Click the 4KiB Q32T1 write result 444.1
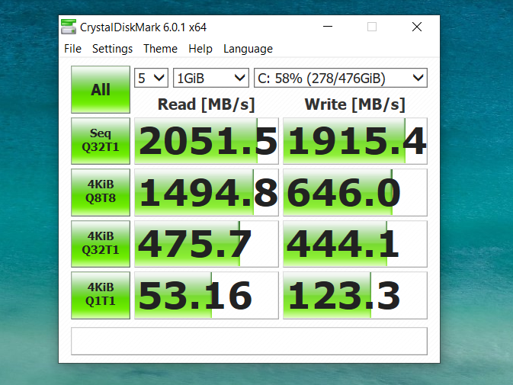 pos(355,244)
